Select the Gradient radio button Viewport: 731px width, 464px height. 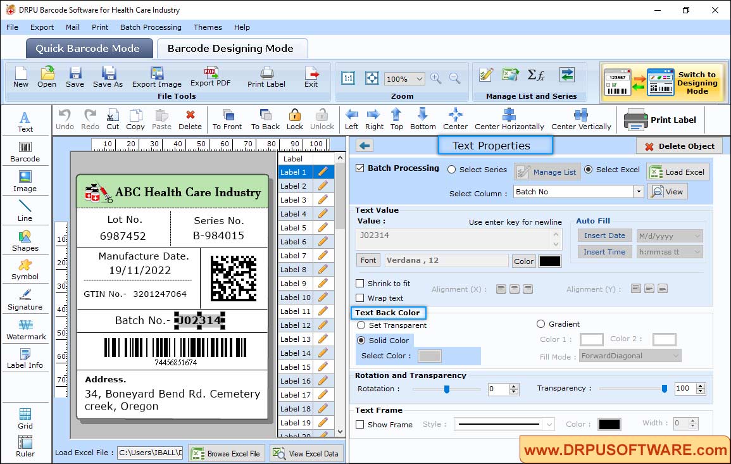pos(540,323)
